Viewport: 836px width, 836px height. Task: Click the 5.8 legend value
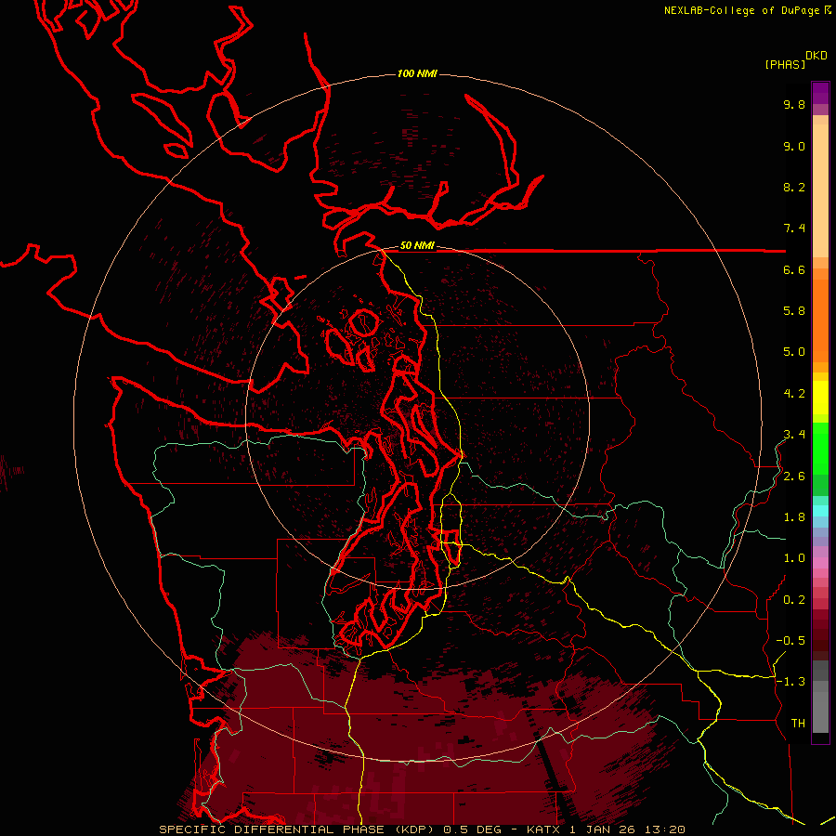pos(794,311)
